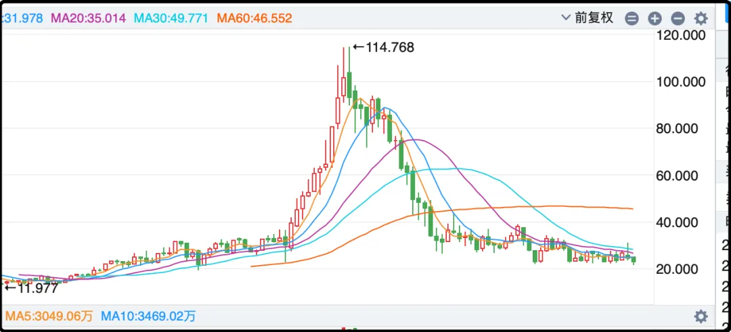Click the MA5:3049.06万 volume label
Viewport: 731px width, 332px height.
[50, 316]
